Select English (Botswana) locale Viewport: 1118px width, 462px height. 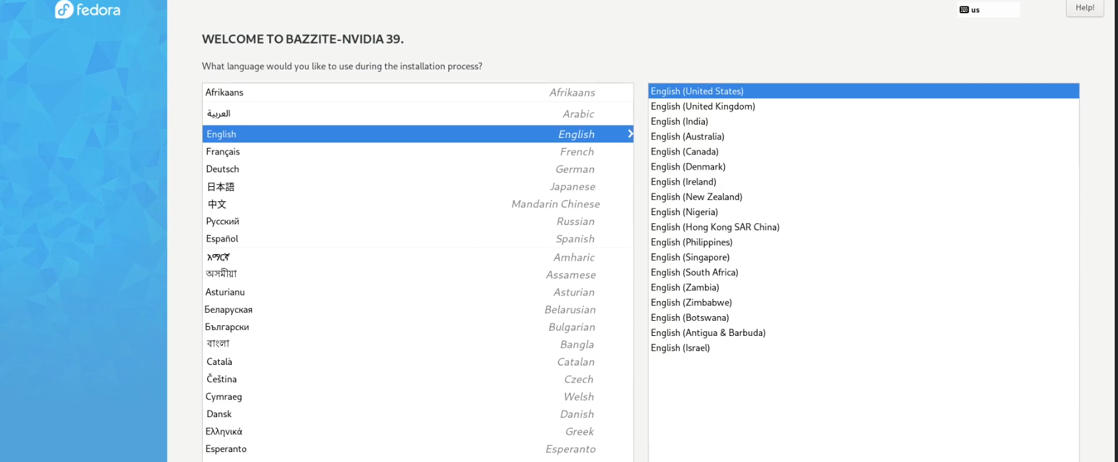(x=863, y=317)
